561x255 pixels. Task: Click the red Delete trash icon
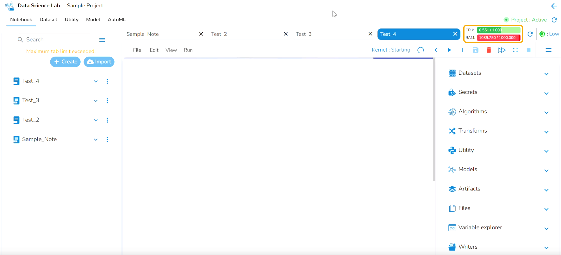[x=489, y=50]
